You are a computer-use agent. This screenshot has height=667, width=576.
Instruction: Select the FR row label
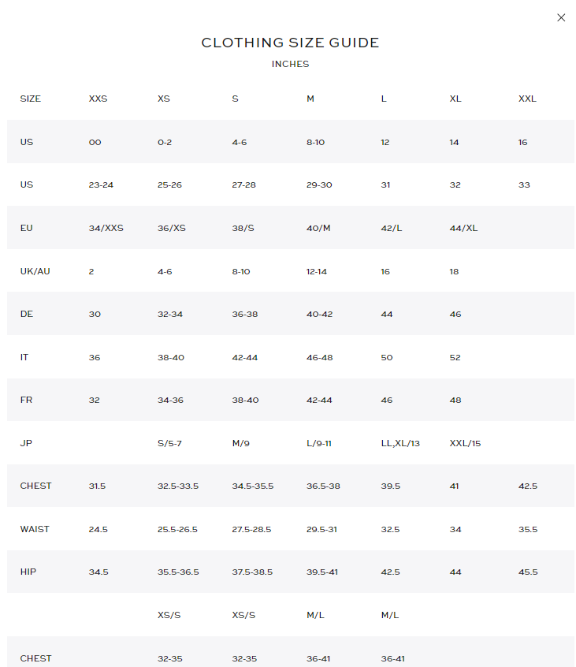tap(26, 401)
